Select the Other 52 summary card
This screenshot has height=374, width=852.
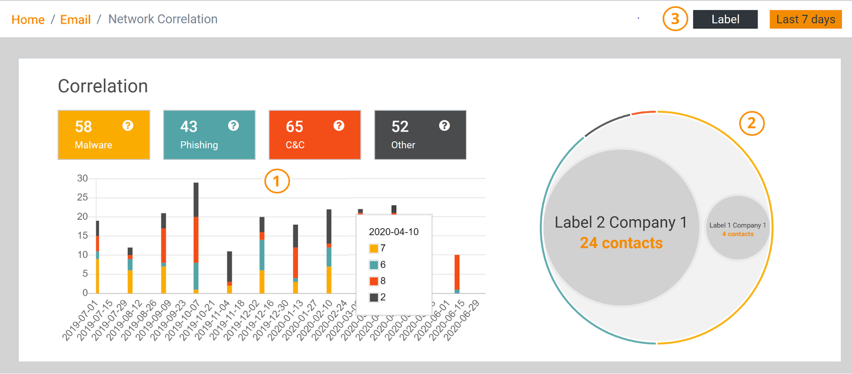tap(420, 135)
